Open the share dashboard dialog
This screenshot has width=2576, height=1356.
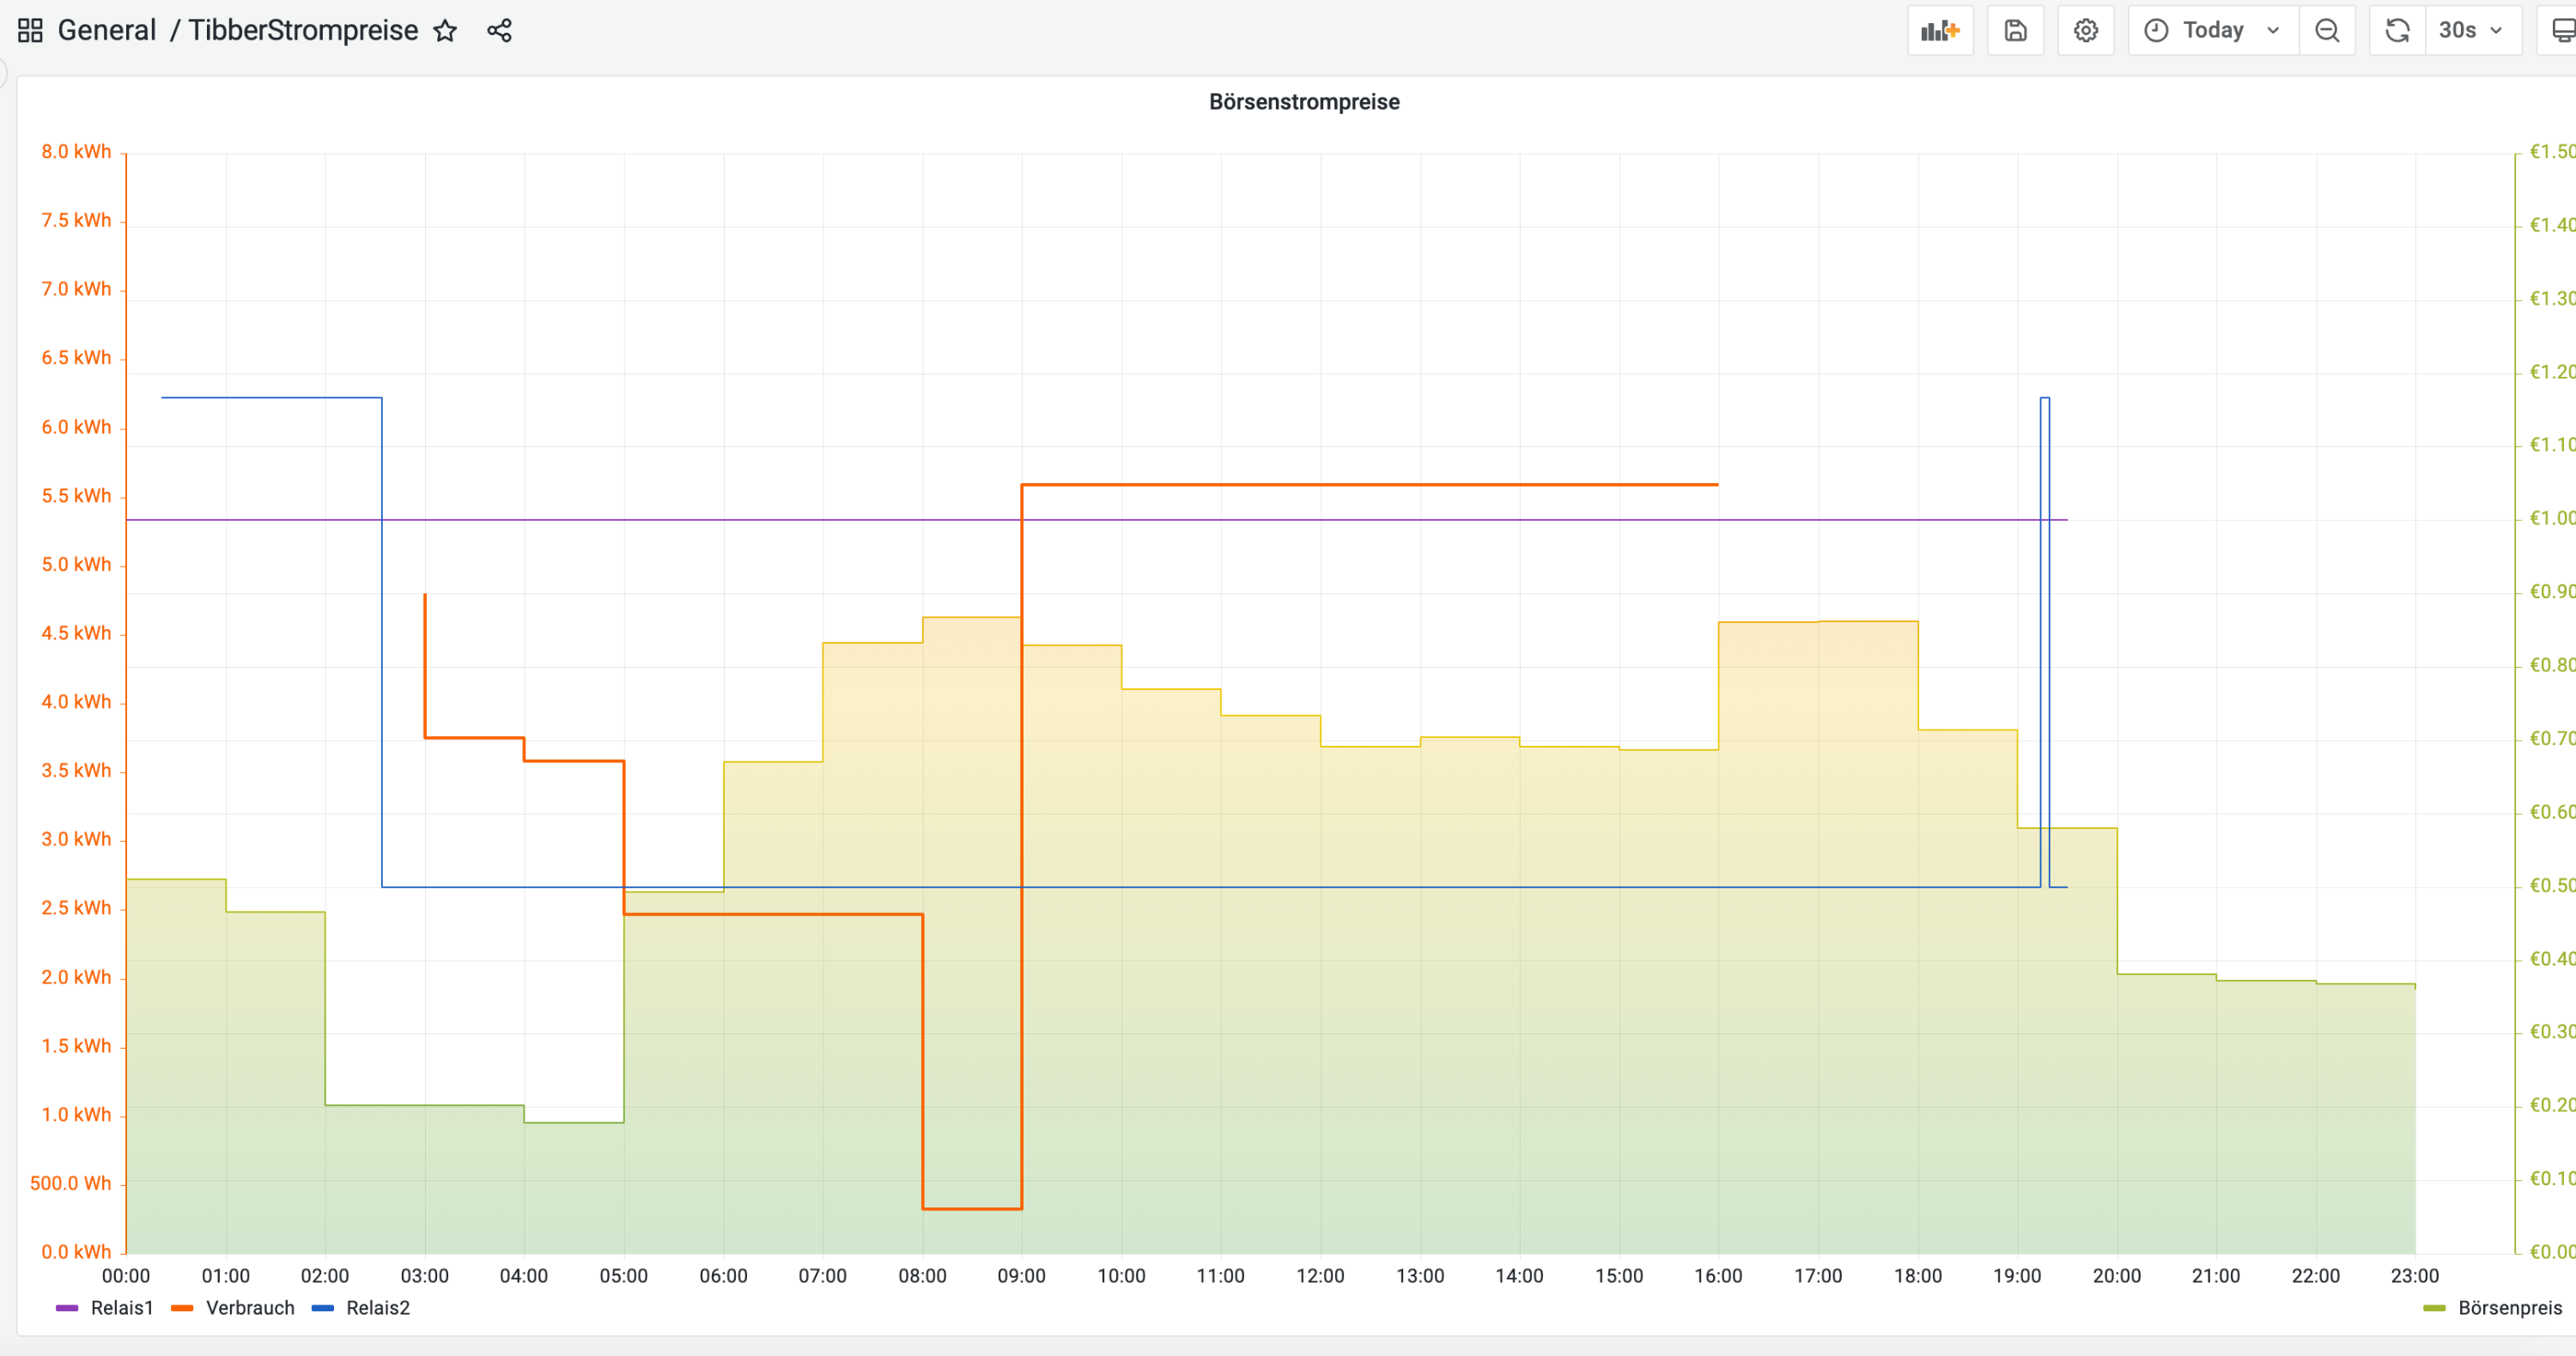point(499,31)
